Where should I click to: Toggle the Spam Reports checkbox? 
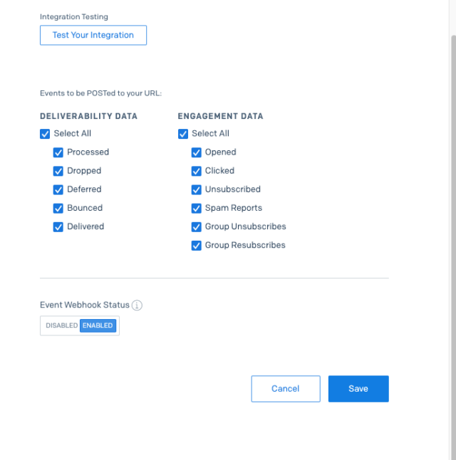[x=197, y=209]
